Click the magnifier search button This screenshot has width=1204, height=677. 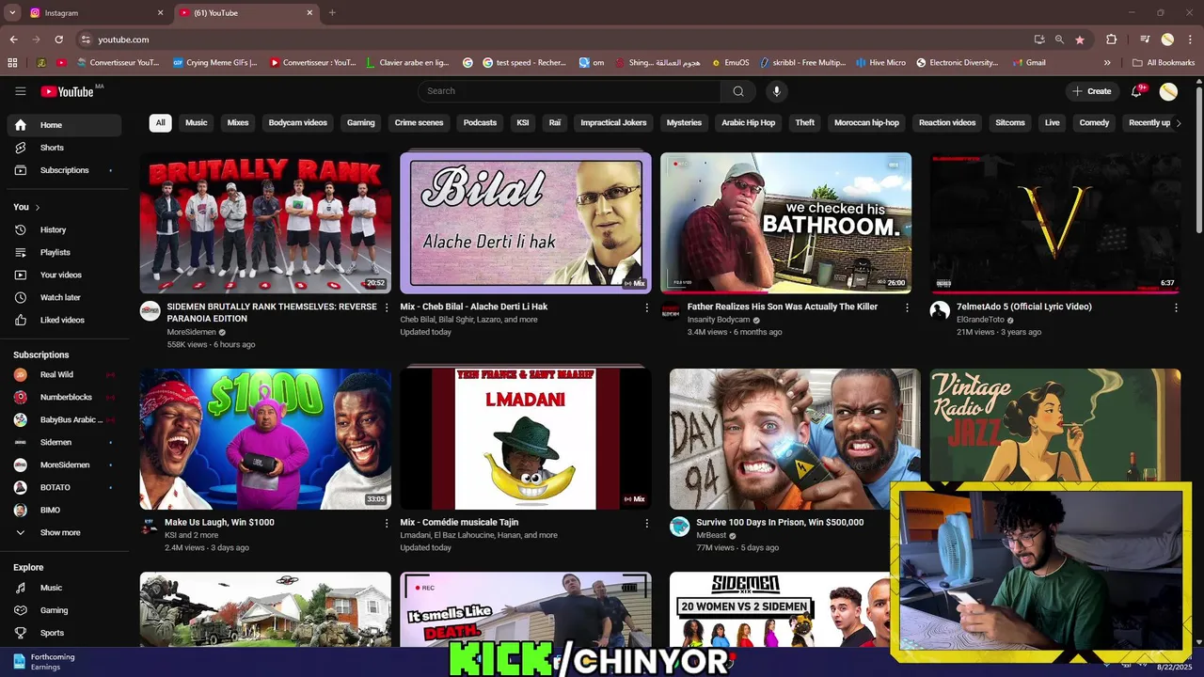pyautogui.click(x=738, y=91)
